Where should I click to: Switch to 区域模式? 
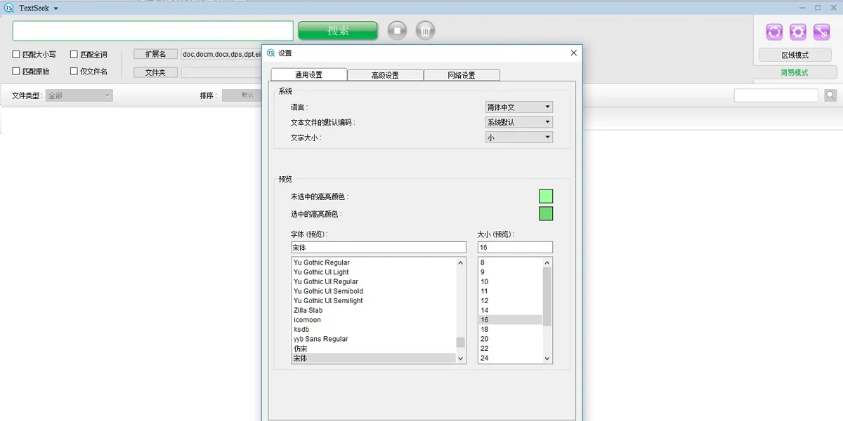point(795,55)
